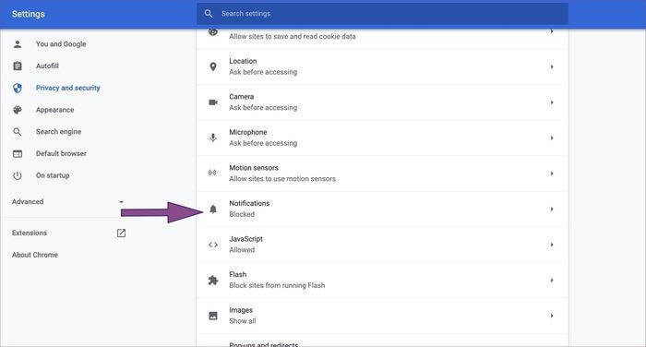Click the shield icon beside Privacy and security
This screenshot has width=646, height=347.
click(18, 88)
